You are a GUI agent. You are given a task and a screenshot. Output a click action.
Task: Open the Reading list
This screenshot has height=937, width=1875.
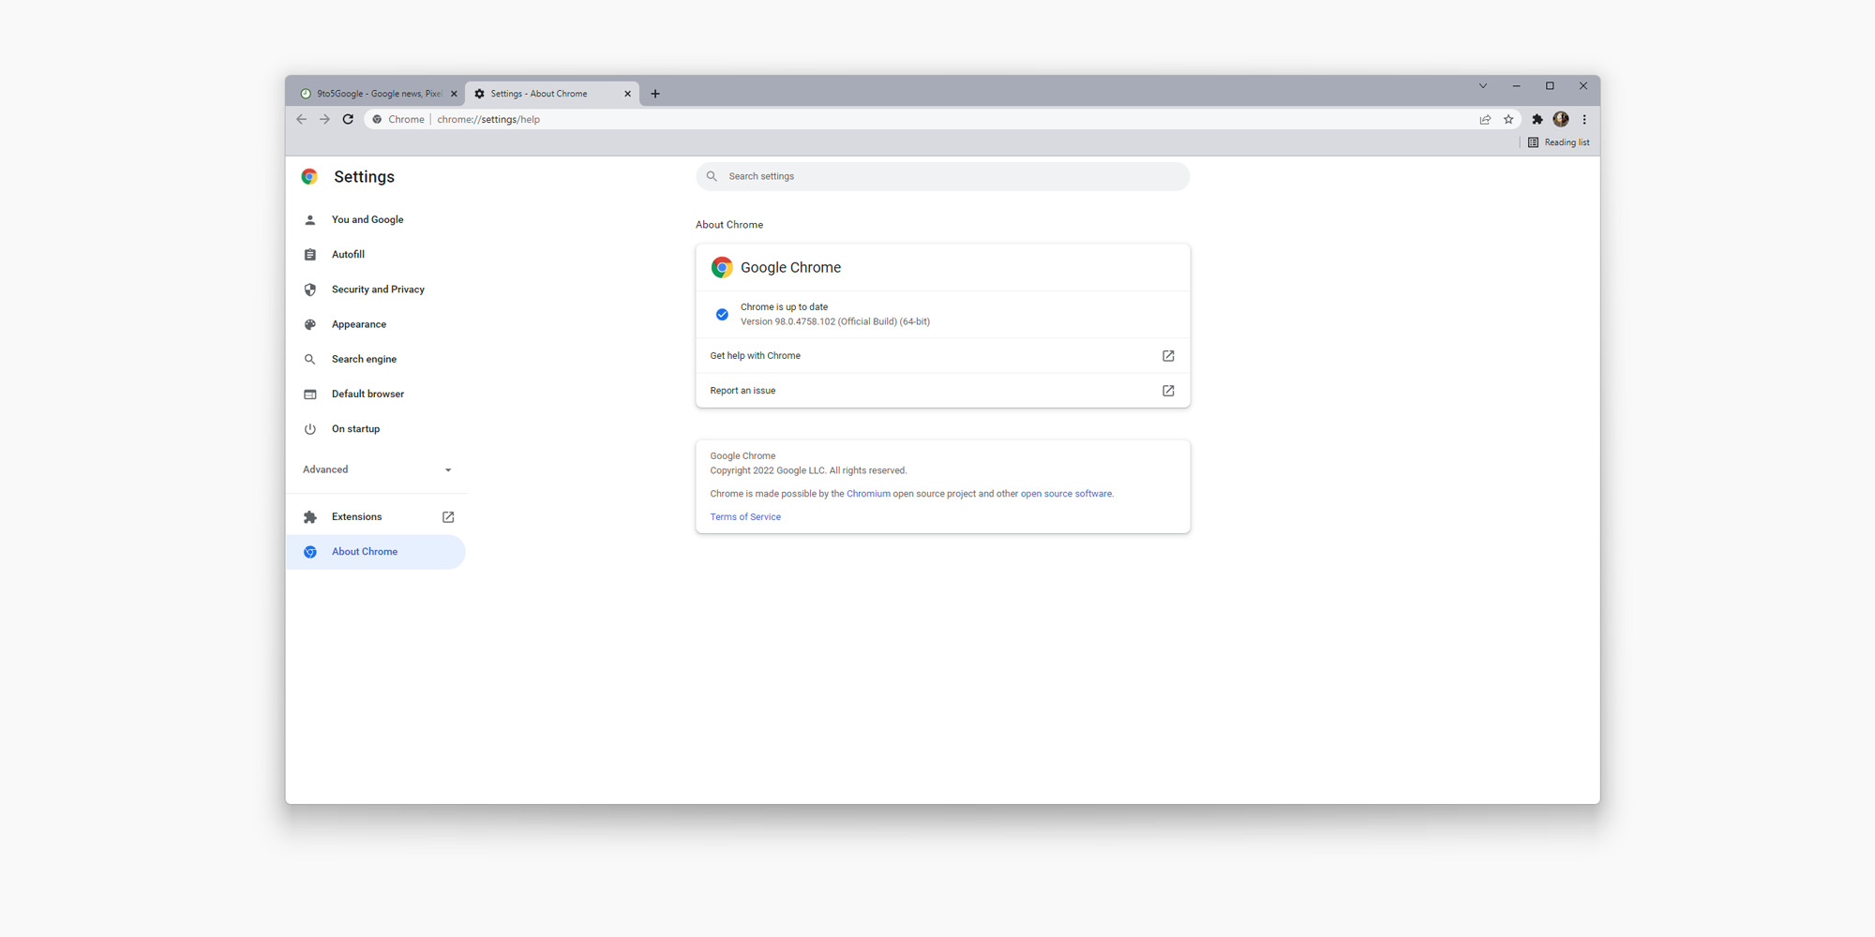pos(1559,141)
